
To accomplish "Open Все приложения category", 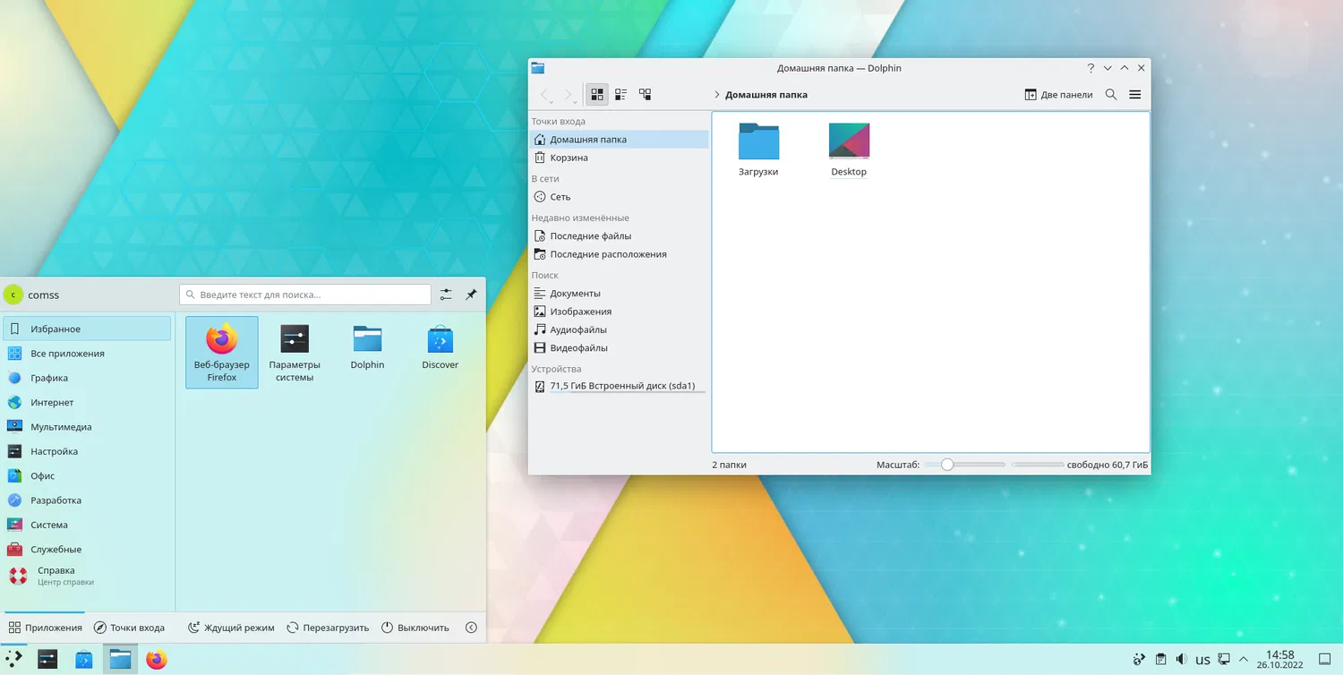I will (87, 354).
